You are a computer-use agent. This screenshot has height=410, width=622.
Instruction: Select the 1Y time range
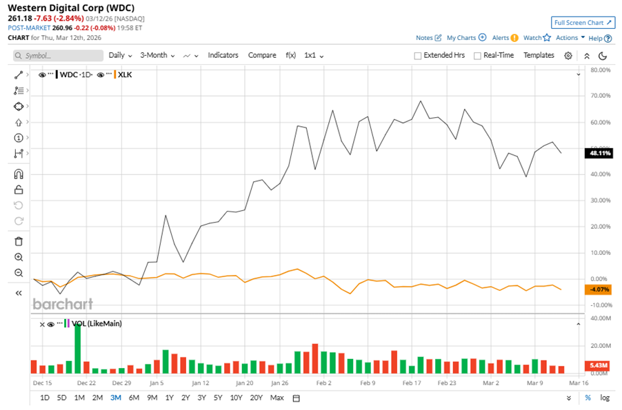tap(170, 398)
